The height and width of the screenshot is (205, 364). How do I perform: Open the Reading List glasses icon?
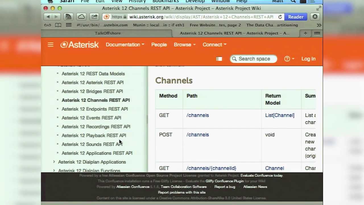(47, 25)
